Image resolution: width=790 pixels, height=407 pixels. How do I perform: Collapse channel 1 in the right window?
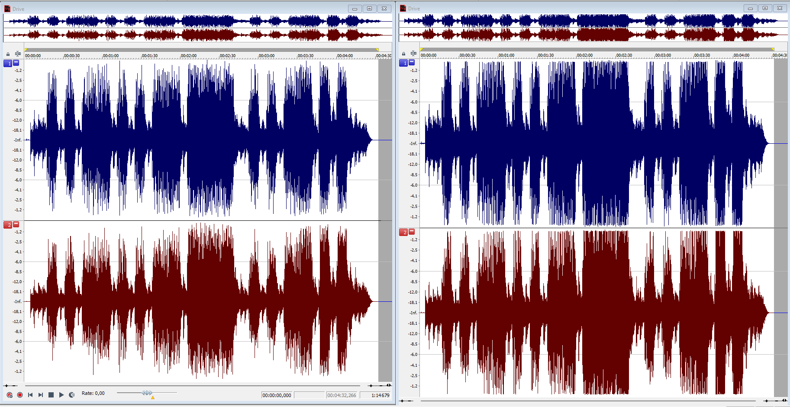412,63
